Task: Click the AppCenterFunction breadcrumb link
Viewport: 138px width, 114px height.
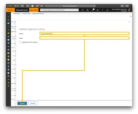Action: pyautogui.click(x=38, y=14)
